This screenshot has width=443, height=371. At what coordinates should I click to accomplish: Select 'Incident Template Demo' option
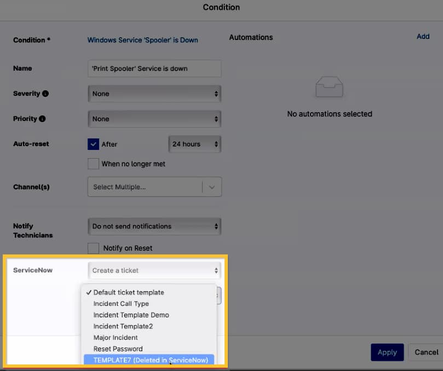pos(131,315)
